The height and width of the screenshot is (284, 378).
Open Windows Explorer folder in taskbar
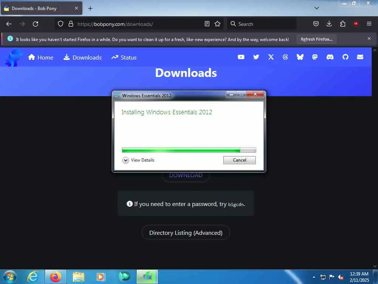[78, 277]
